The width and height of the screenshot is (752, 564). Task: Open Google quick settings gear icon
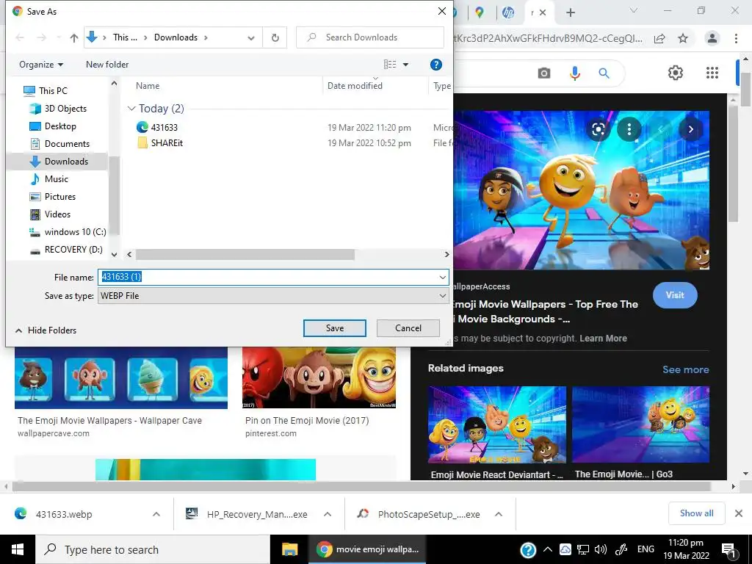676,73
